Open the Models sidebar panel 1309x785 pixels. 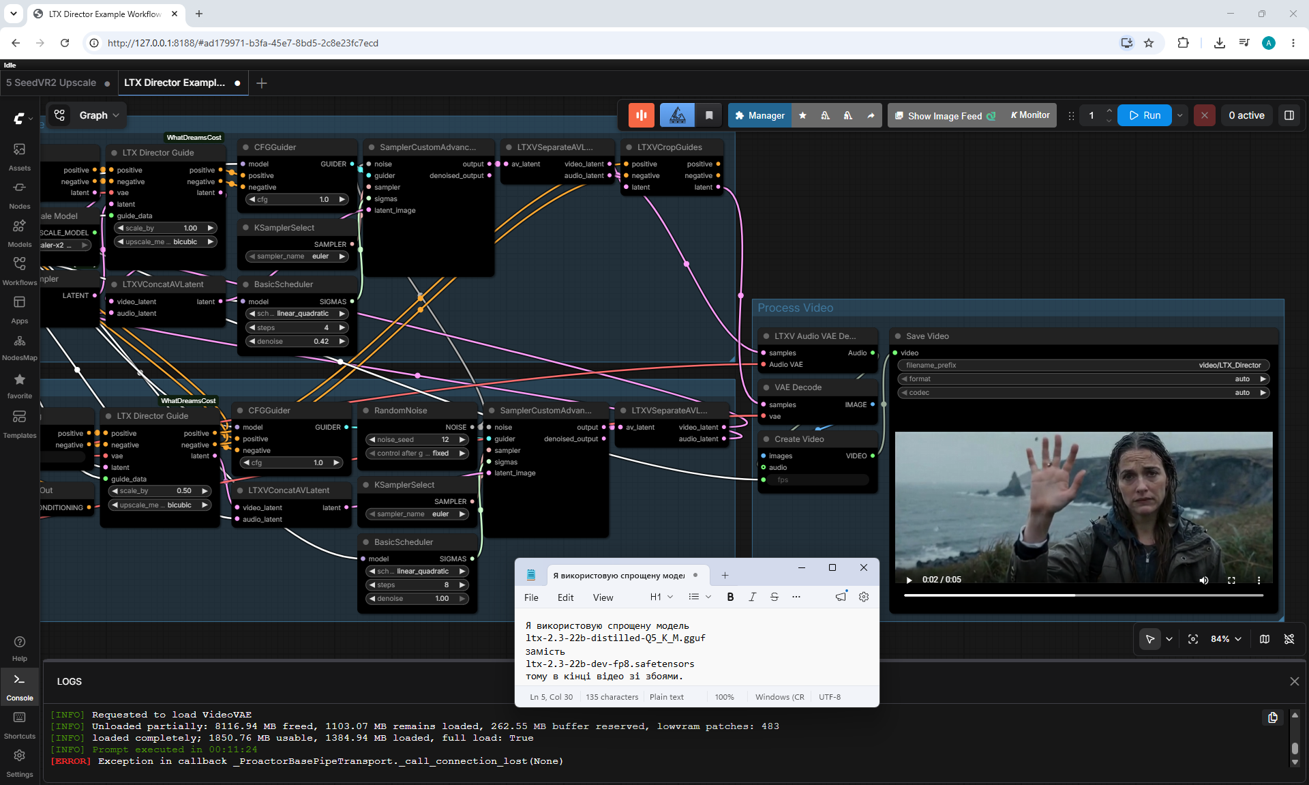(19, 233)
